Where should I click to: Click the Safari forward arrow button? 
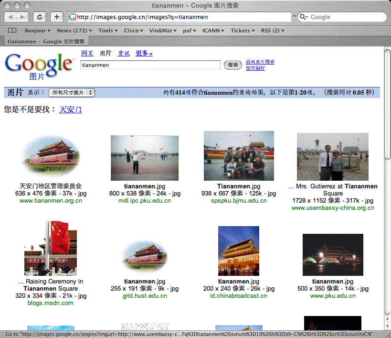point(23,17)
